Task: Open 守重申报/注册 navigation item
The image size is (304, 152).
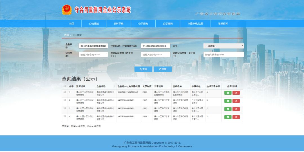Action: coord(195,24)
